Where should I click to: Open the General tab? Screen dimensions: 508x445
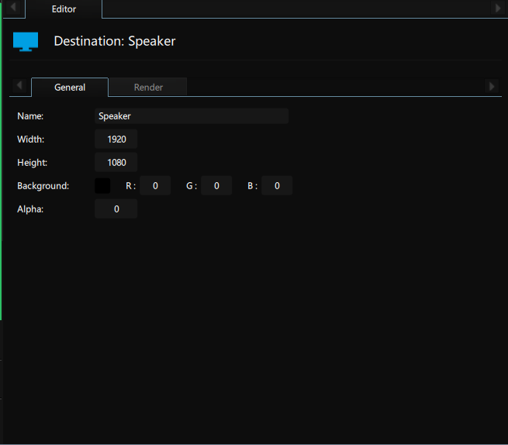click(x=70, y=87)
